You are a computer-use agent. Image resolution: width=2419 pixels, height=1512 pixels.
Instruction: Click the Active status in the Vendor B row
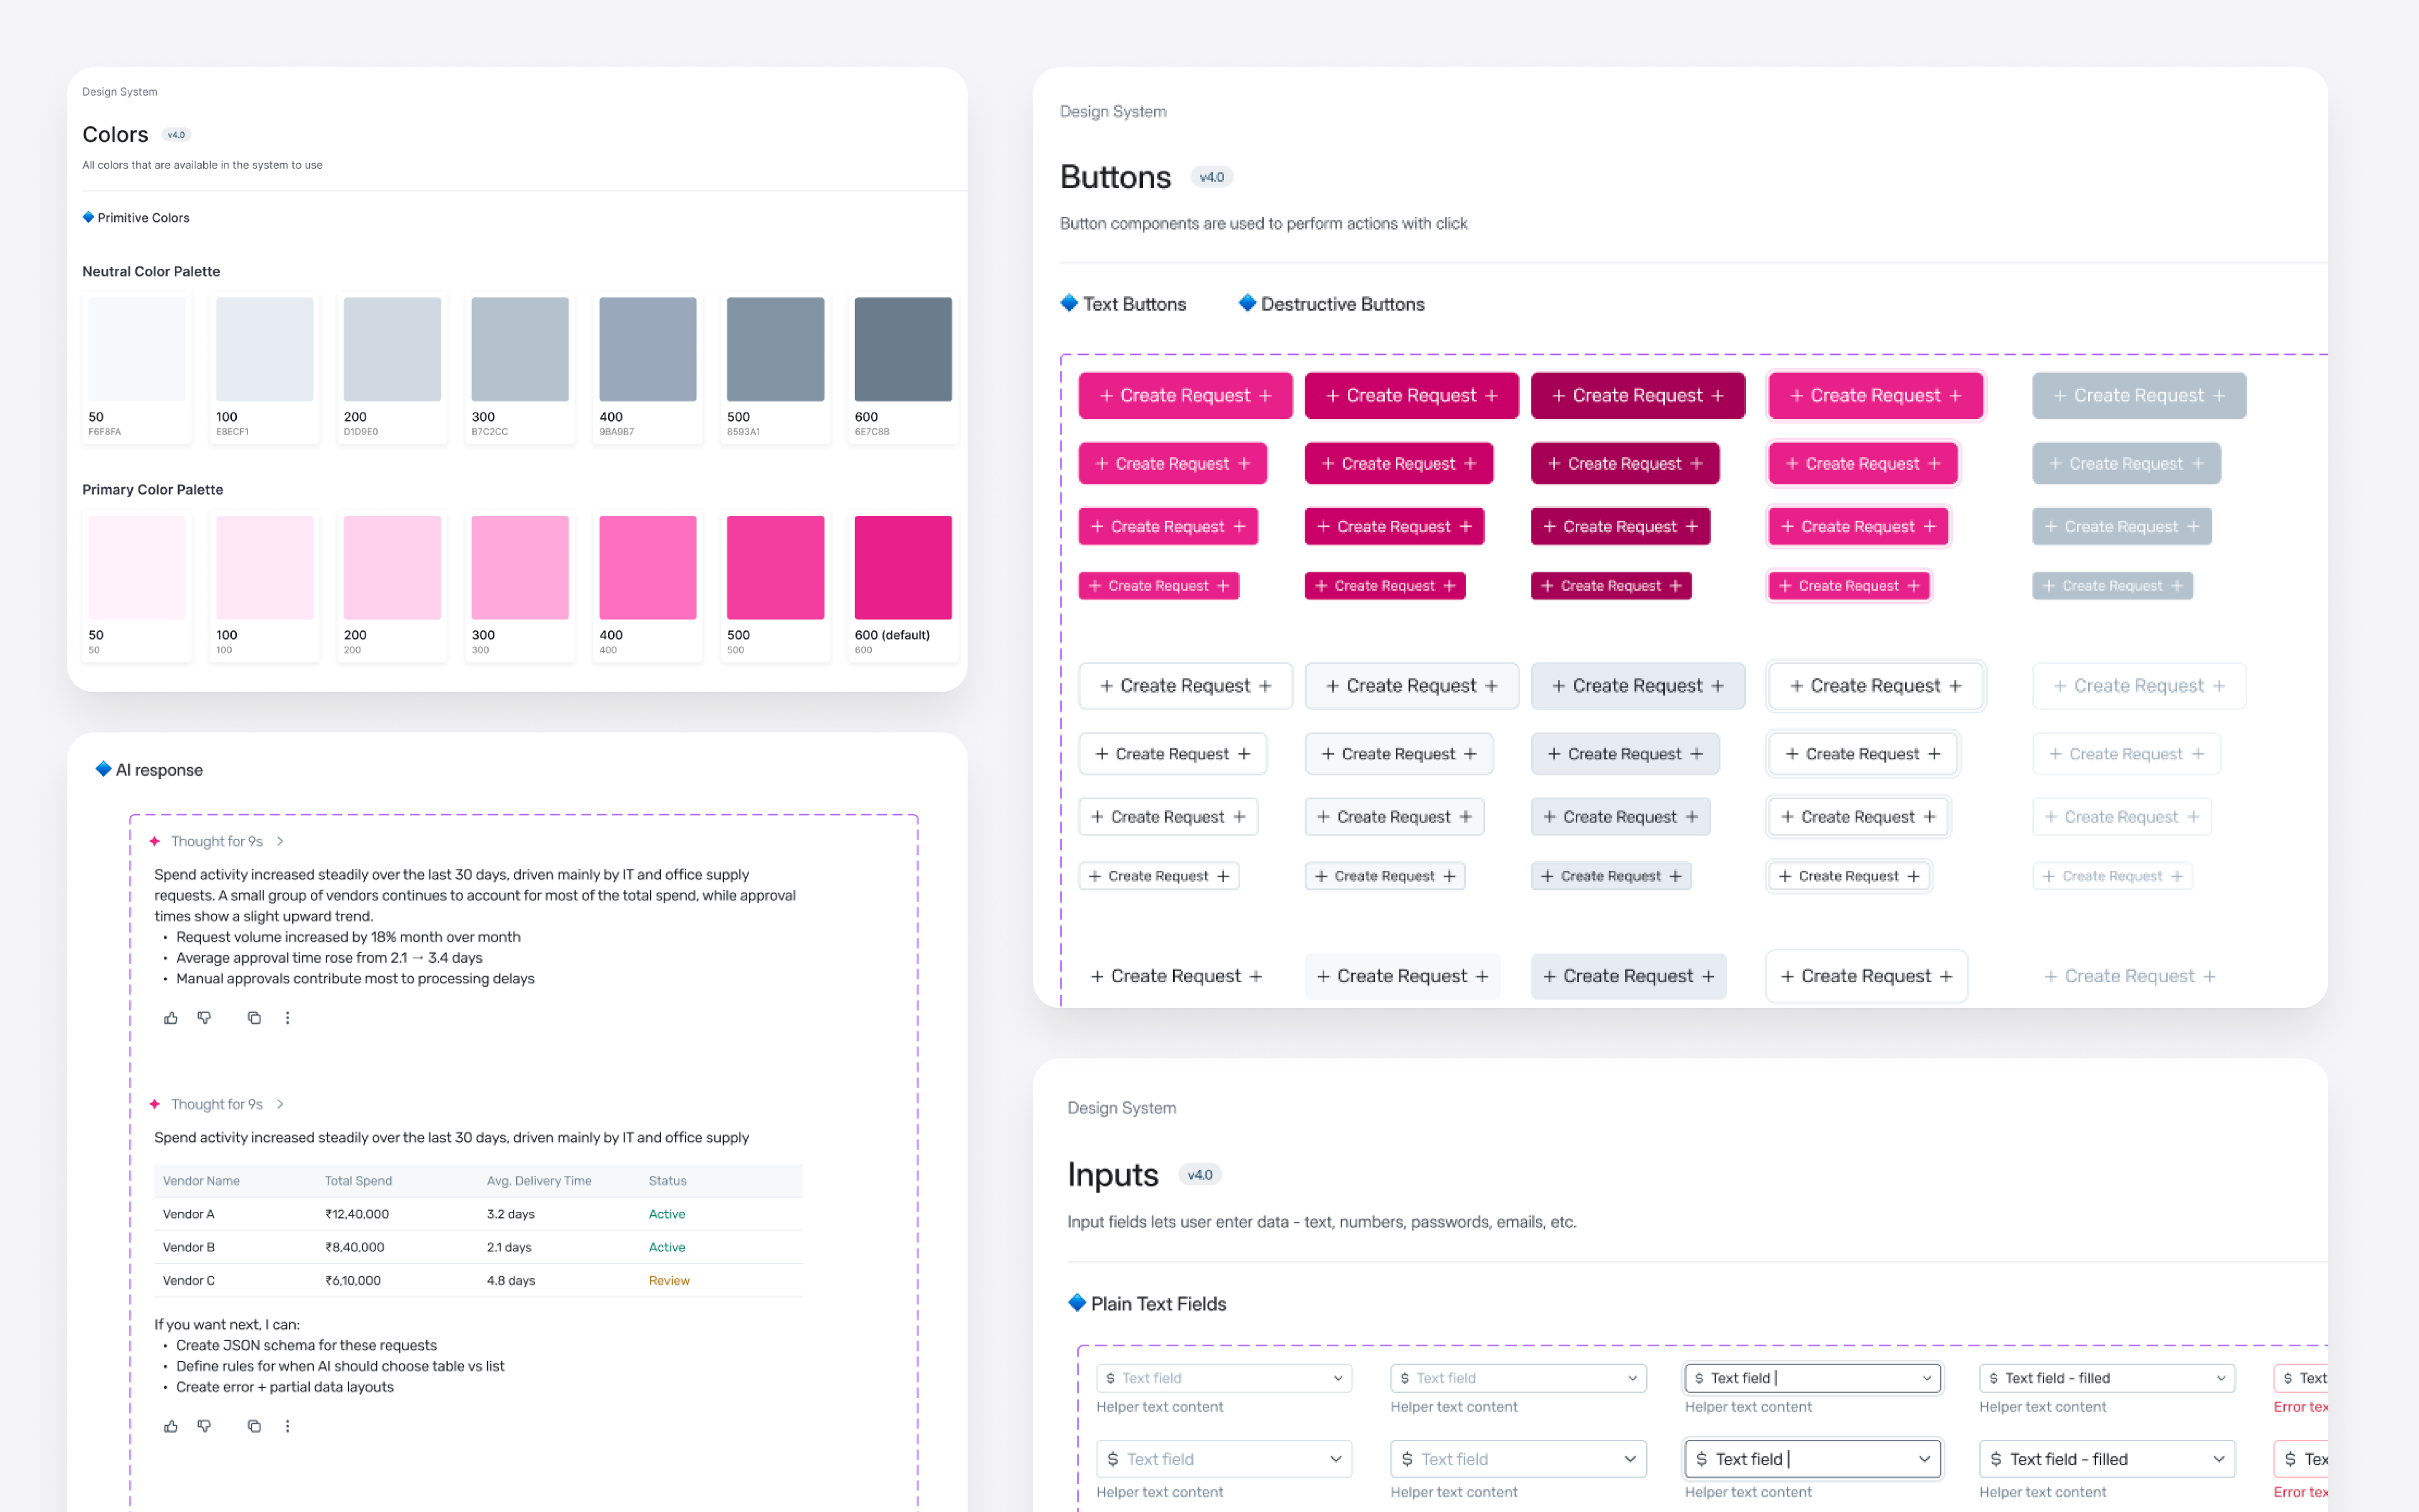pyautogui.click(x=667, y=1247)
